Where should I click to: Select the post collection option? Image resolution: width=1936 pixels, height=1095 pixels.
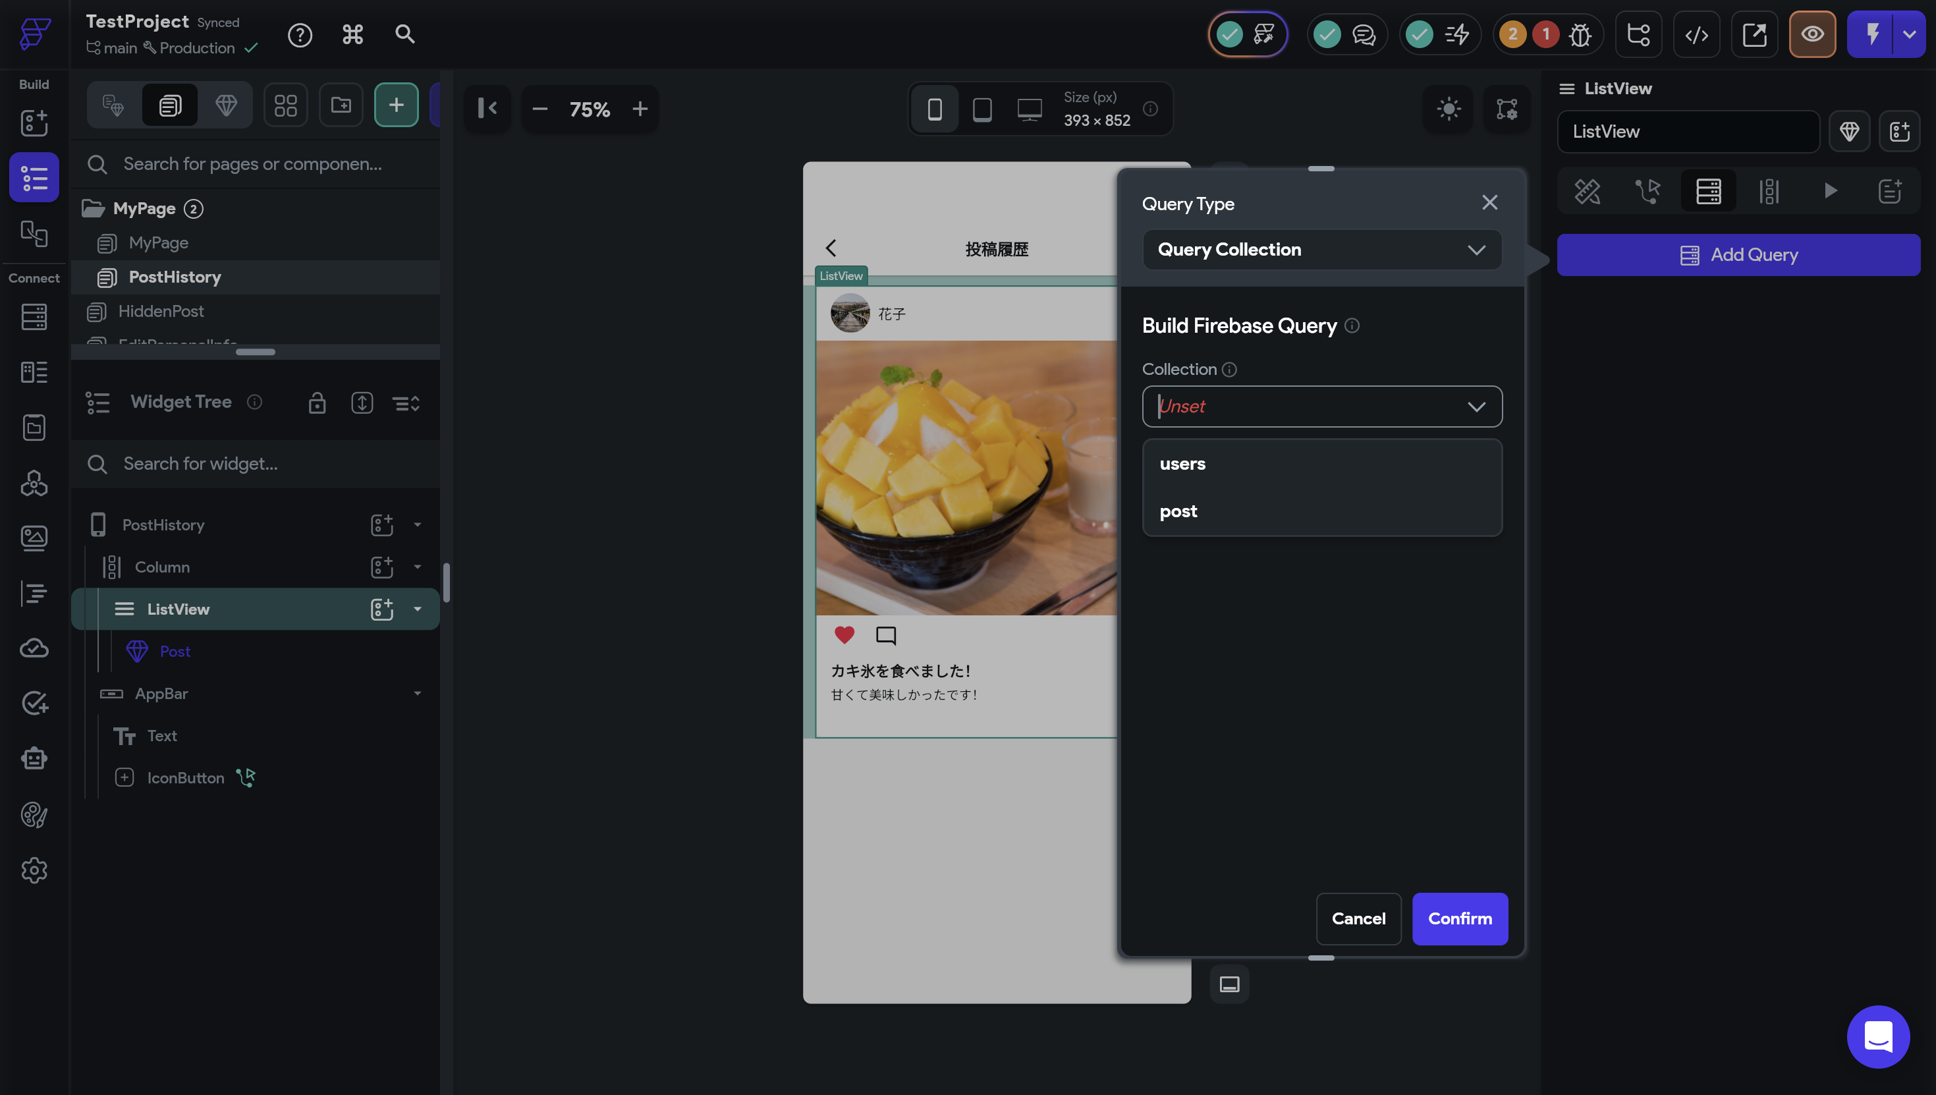tap(1178, 511)
